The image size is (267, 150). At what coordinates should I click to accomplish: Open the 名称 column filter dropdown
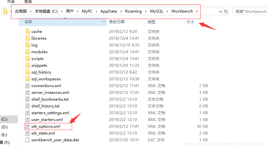[104, 22]
